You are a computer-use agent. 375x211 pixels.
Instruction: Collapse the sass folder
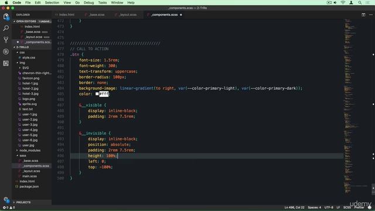tap(23, 156)
